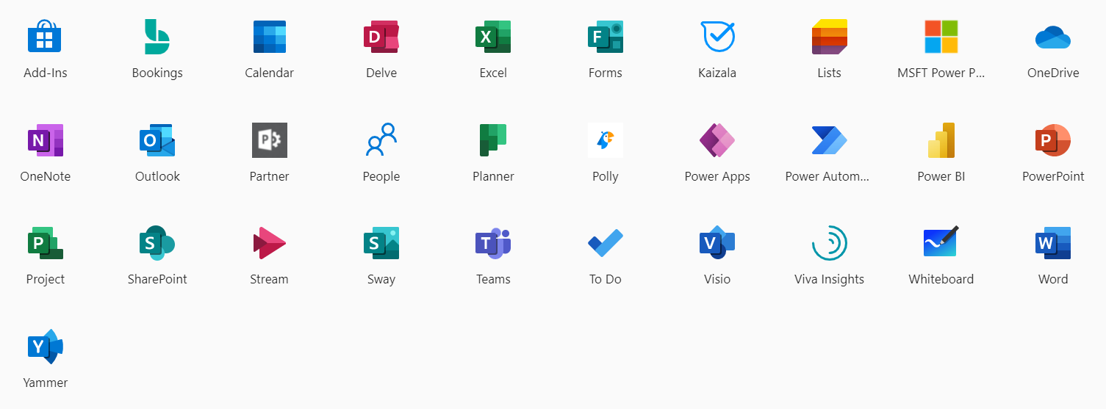The image size is (1106, 409).
Task: Launch the Stream play icon
Action: [x=269, y=243]
